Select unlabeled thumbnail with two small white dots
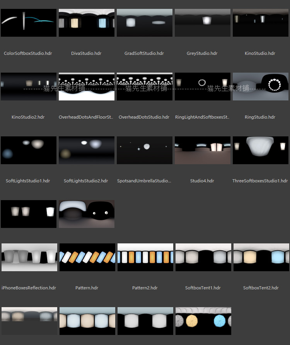This screenshot has width=290, height=345. [x=87, y=214]
